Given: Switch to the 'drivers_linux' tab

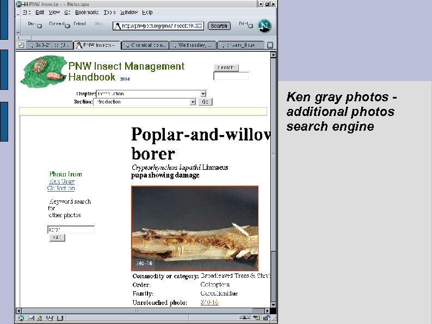Looking at the screenshot, I should [241, 45].
